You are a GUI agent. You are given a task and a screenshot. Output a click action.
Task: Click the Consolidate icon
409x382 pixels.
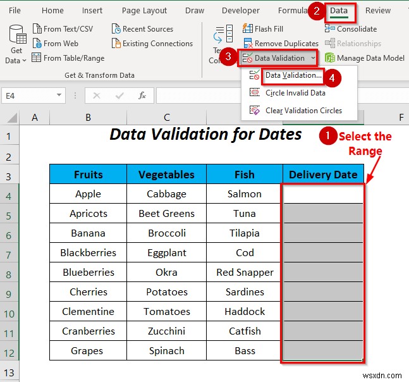(330, 28)
